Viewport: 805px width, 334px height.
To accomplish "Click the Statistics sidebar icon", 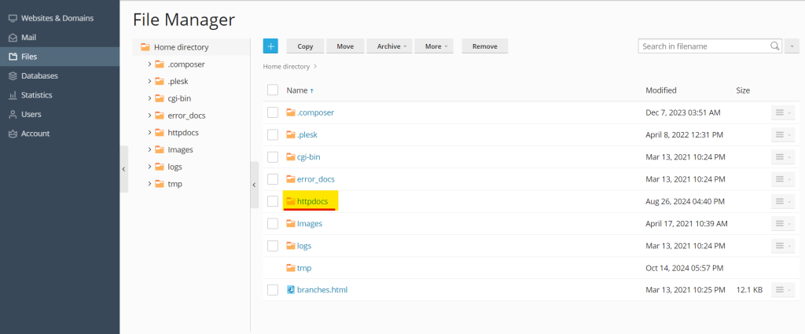I will click(x=13, y=95).
